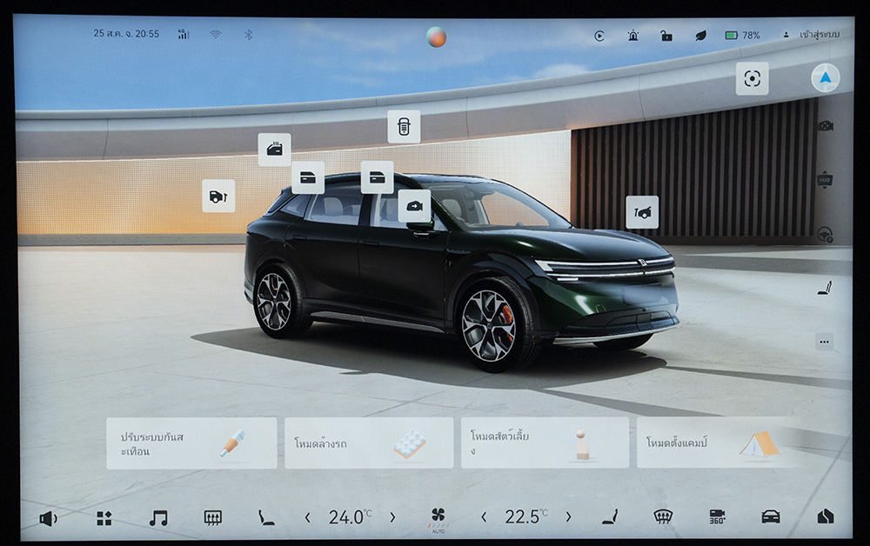Viewport: 870px width, 546px height.
Task: Toggle the door lock icon in status bar
Action: pyautogui.click(x=666, y=36)
